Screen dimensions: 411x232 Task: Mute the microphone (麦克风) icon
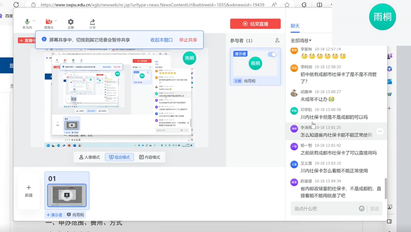tap(27, 21)
